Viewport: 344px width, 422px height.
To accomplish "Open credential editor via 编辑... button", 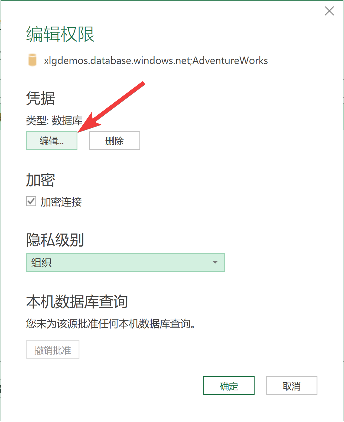I will pyautogui.click(x=52, y=140).
